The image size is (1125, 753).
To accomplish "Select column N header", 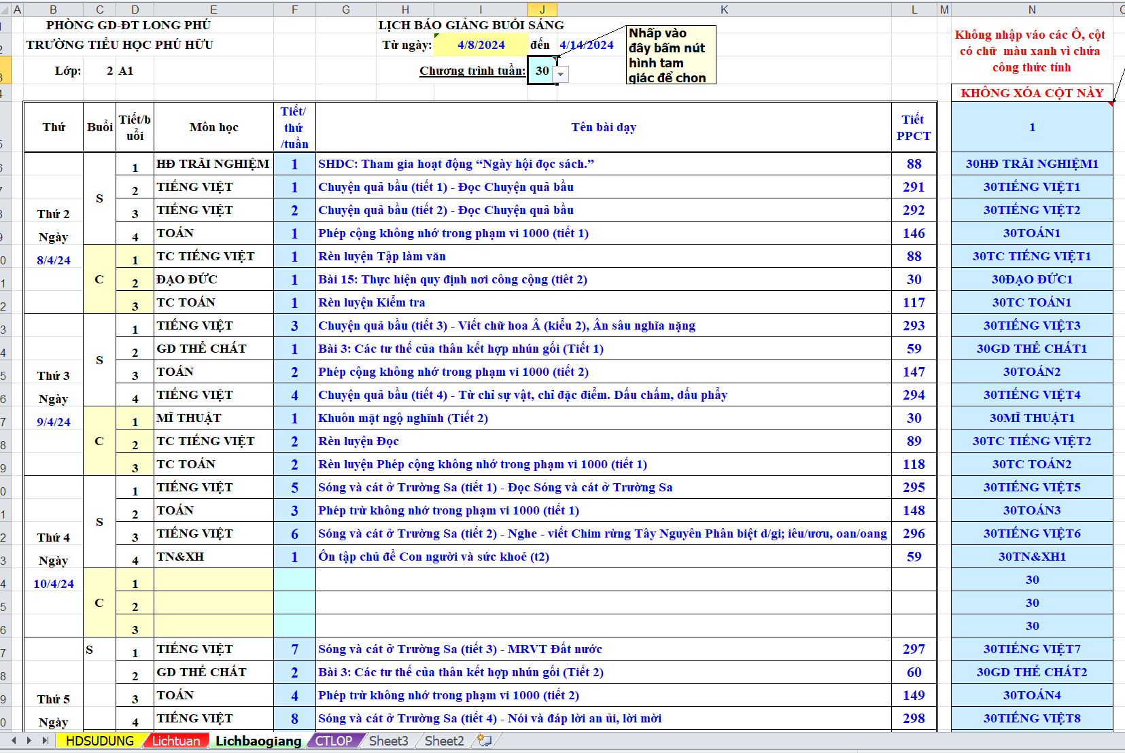I will [x=1032, y=10].
